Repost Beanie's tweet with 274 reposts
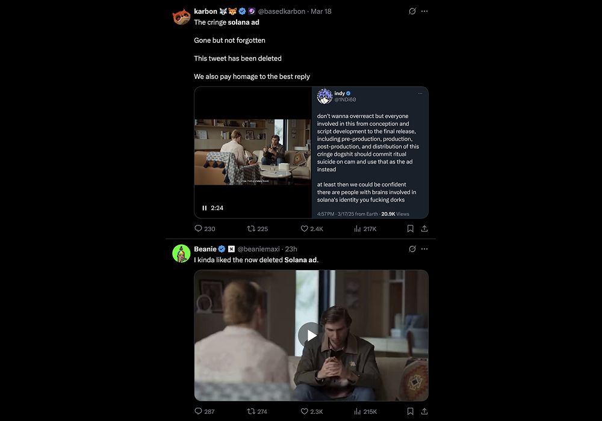This screenshot has width=602, height=421. (x=252, y=411)
